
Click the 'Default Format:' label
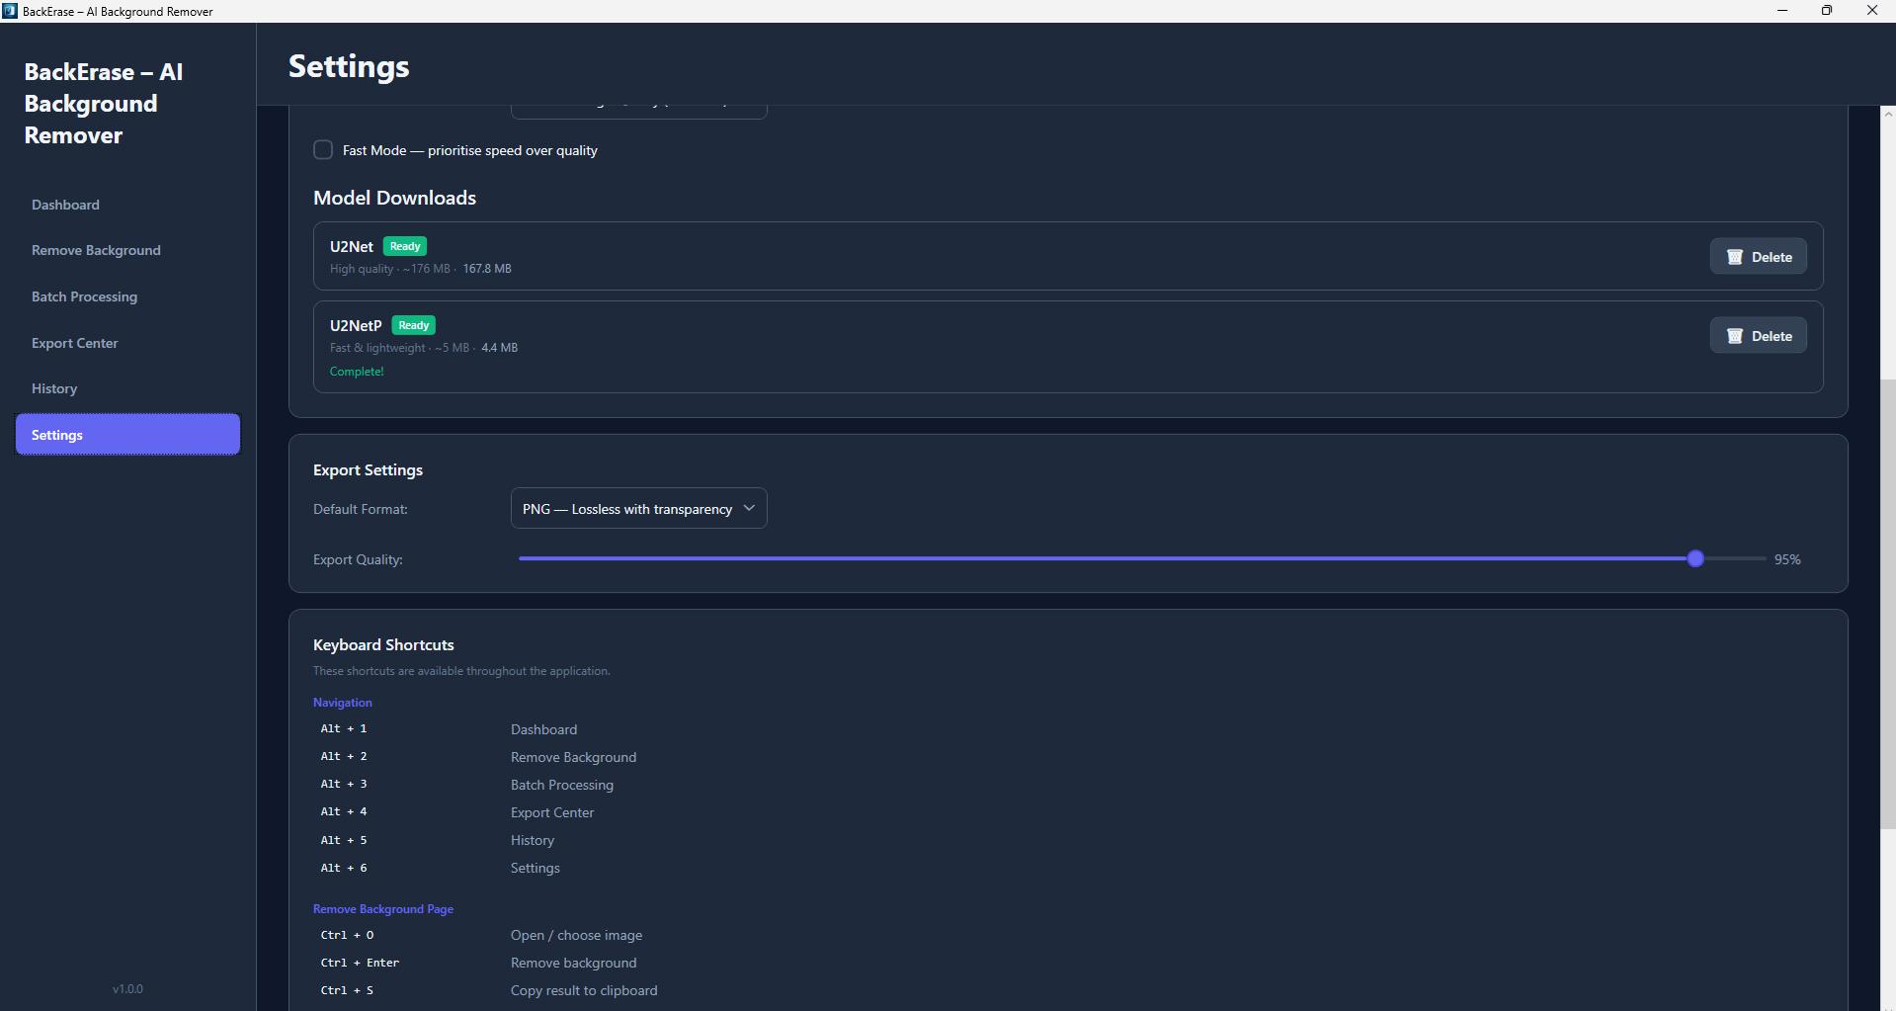tap(360, 509)
